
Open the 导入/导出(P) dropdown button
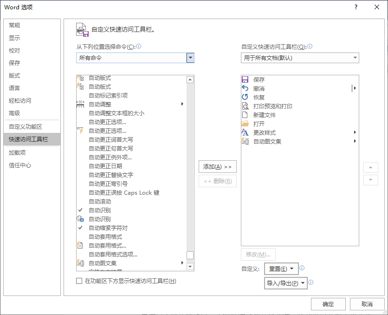click(x=286, y=283)
